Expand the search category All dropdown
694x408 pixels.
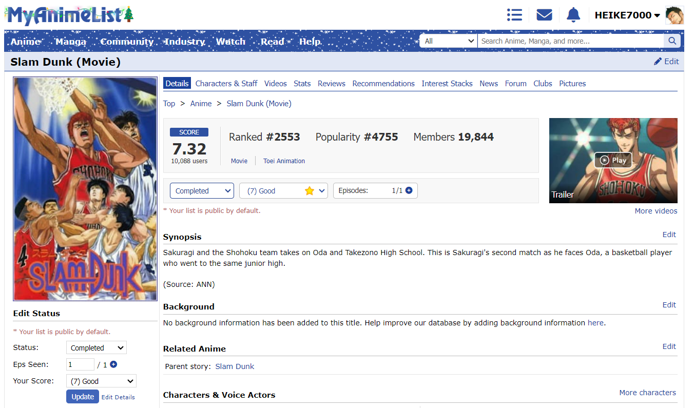coord(449,41)
